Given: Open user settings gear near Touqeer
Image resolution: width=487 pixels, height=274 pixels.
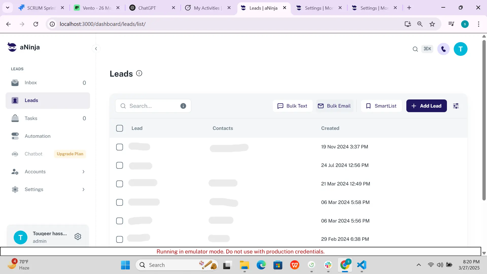Looking at the screenshot, I should 78,236.
